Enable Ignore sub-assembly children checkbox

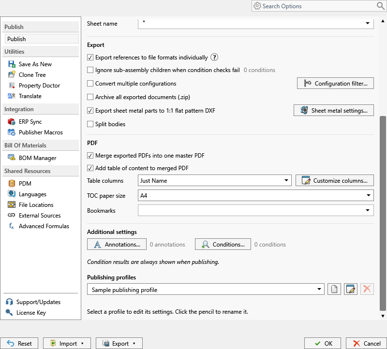click(x=90, y=70)
